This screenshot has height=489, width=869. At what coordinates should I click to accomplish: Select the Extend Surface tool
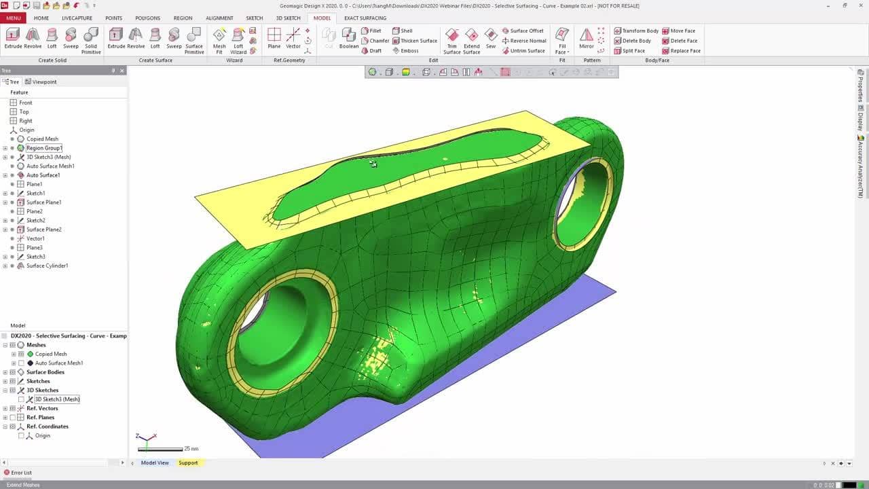(x=472, y=40)
